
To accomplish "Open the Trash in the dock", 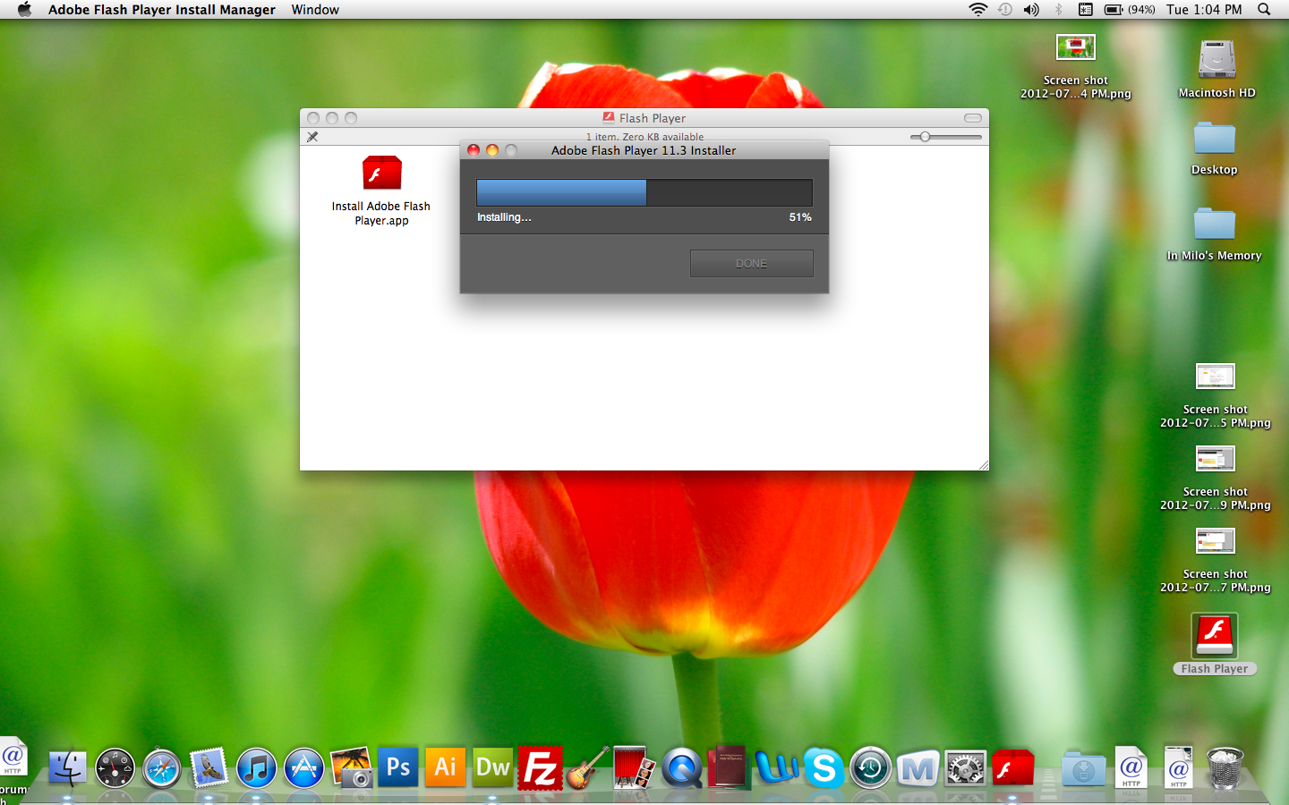I will pos(1225,767).
